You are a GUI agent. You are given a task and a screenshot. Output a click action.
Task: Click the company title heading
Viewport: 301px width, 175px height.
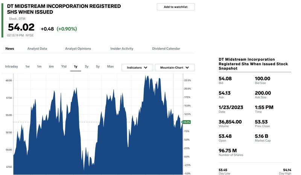[64, 9]
